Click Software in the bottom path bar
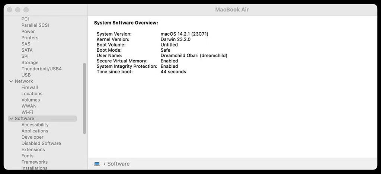This screenshot has height=174, width=381. click(118, 164)
